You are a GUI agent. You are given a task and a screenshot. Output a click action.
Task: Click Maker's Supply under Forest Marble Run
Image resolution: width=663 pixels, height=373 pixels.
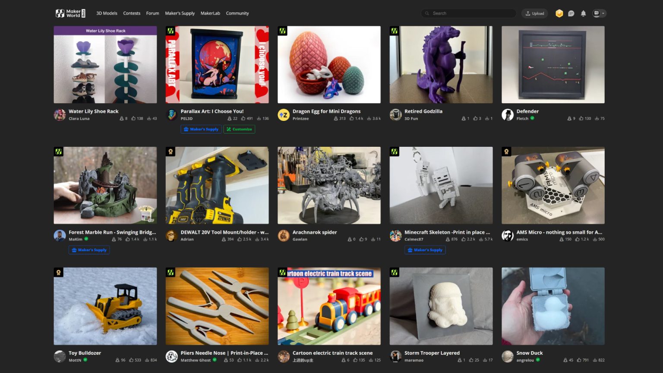tap(89, 250)
